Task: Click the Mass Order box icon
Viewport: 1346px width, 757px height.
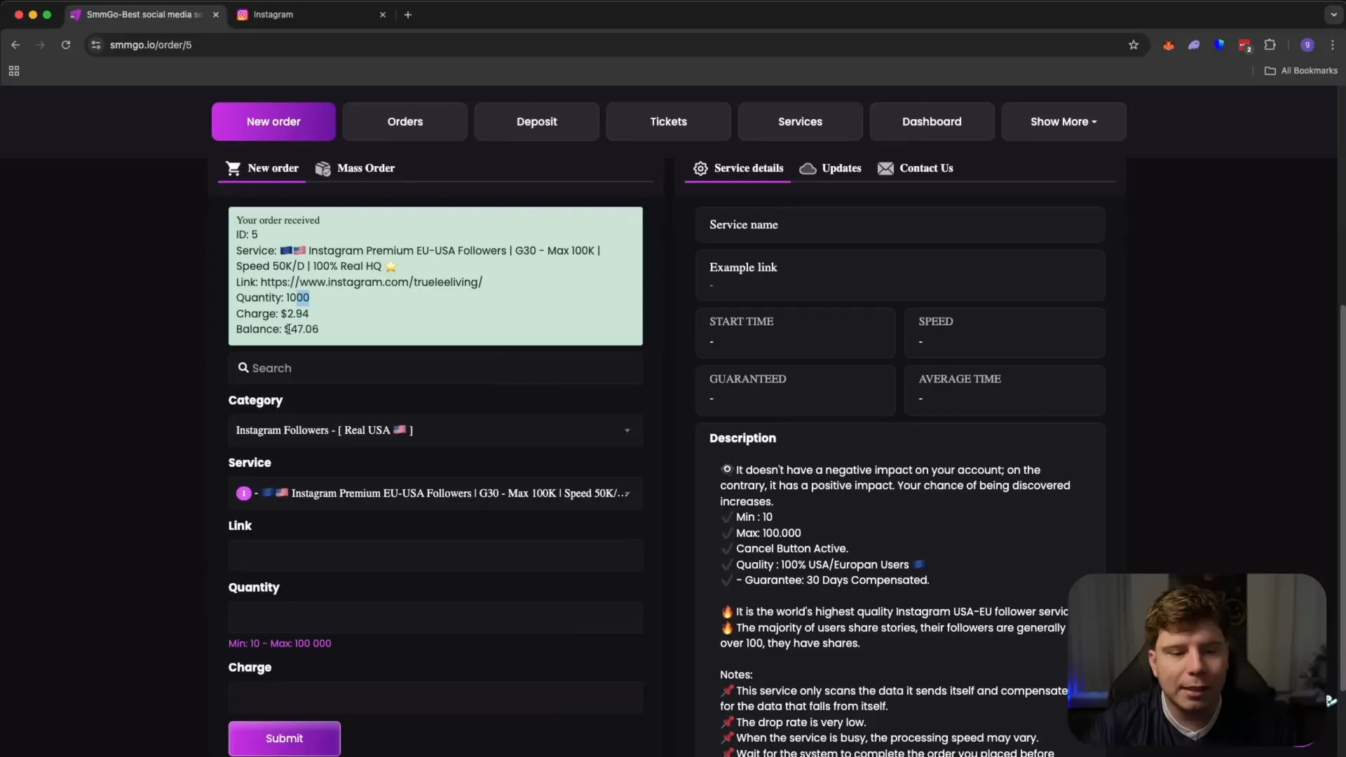Action: coord(322,168)
